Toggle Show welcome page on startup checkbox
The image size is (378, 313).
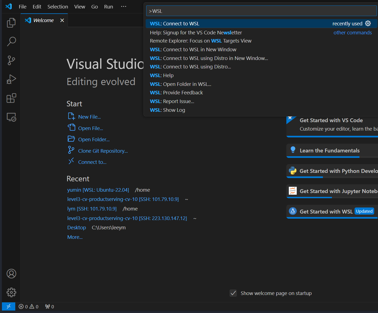pyautogui.click(x=233, y=293)
